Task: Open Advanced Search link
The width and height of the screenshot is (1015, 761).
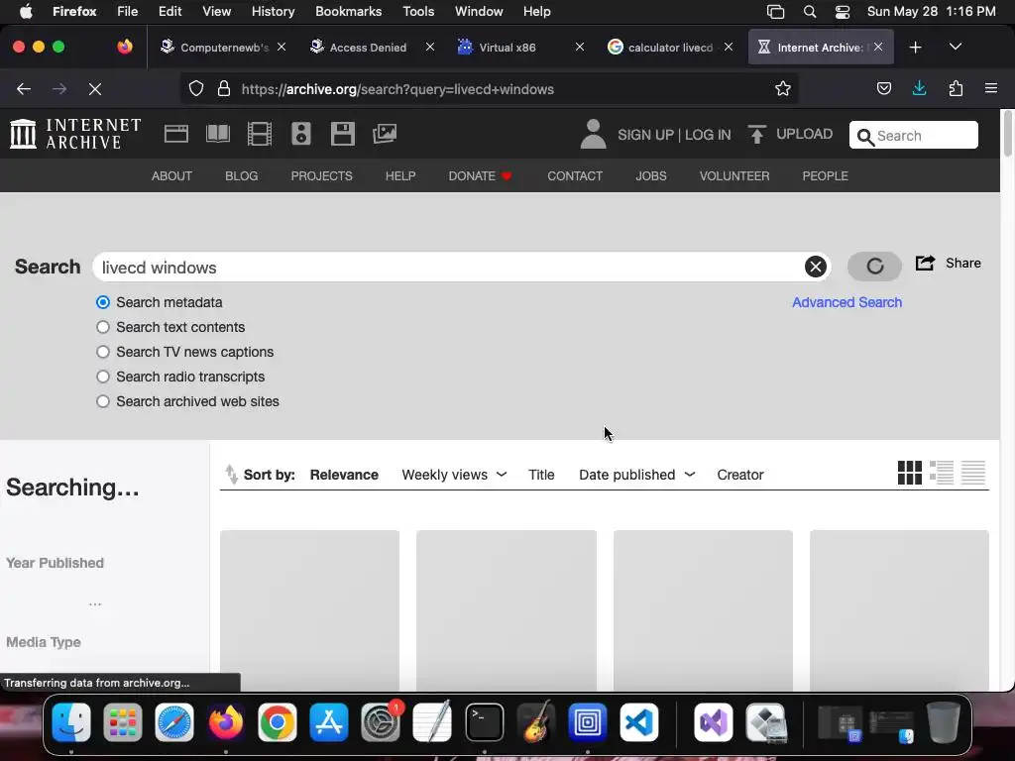Action: 846,302
